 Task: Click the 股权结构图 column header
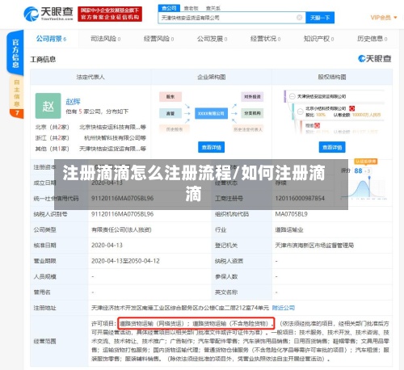pos(332,77)
